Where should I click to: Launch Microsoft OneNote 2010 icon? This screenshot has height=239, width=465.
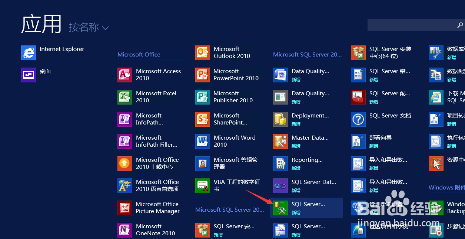tap(125, 230)
